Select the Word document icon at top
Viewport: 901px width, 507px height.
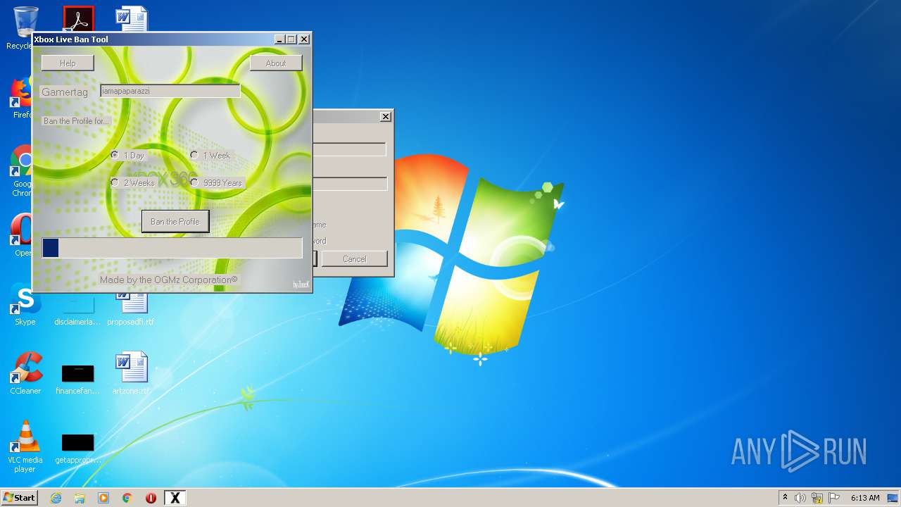point(132,20)
